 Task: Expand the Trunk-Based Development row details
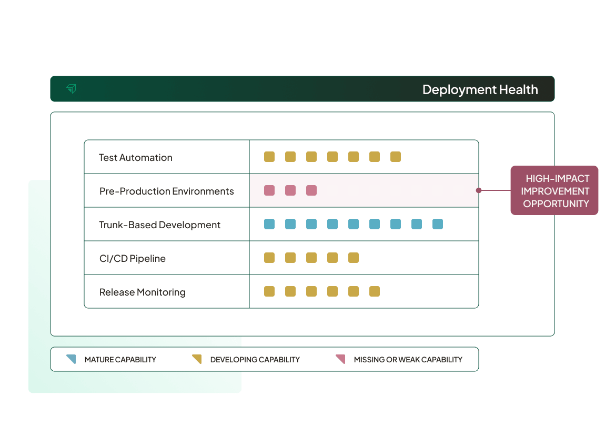coord(160,224)
